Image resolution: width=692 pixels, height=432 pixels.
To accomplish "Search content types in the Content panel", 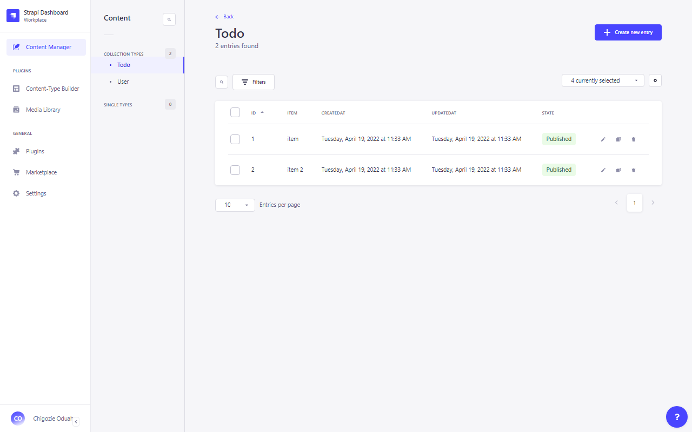I will [x=169, y=19].
